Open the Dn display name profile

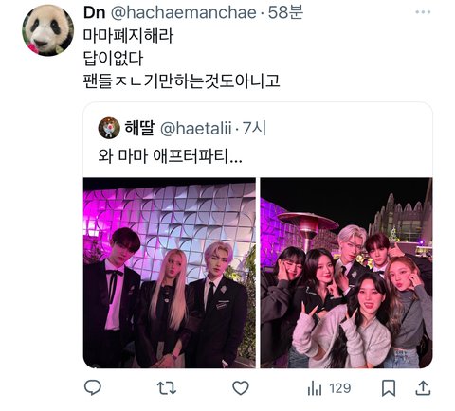pos(94,12)
